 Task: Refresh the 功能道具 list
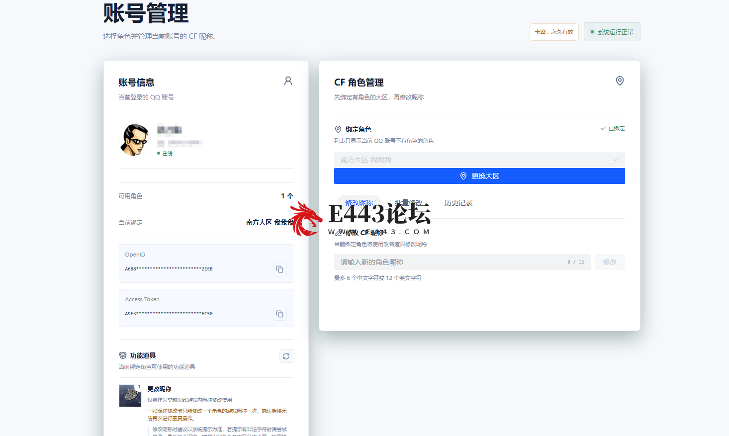pyautogui.click(x=286, y=356)
